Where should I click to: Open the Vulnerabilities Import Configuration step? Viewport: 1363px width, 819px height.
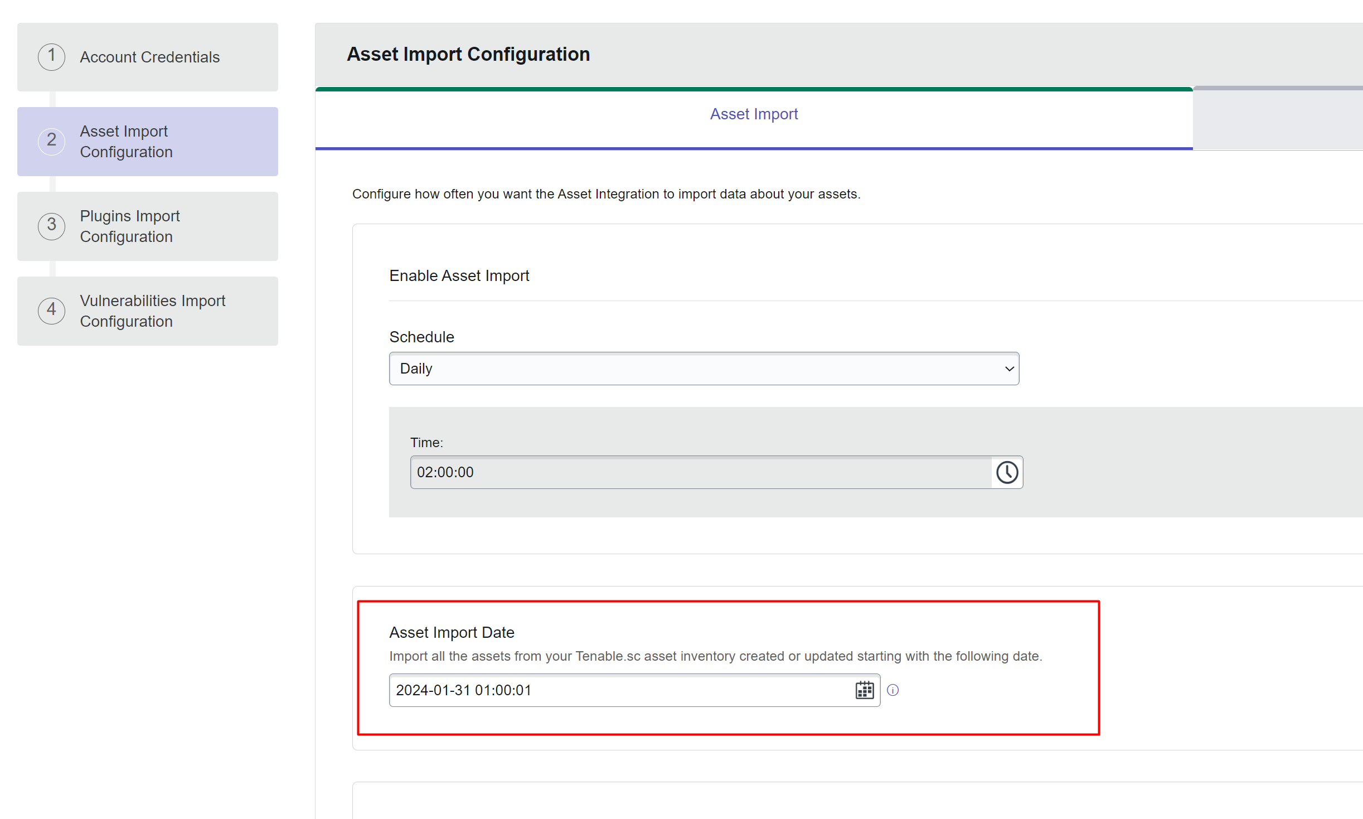point(152,311)
